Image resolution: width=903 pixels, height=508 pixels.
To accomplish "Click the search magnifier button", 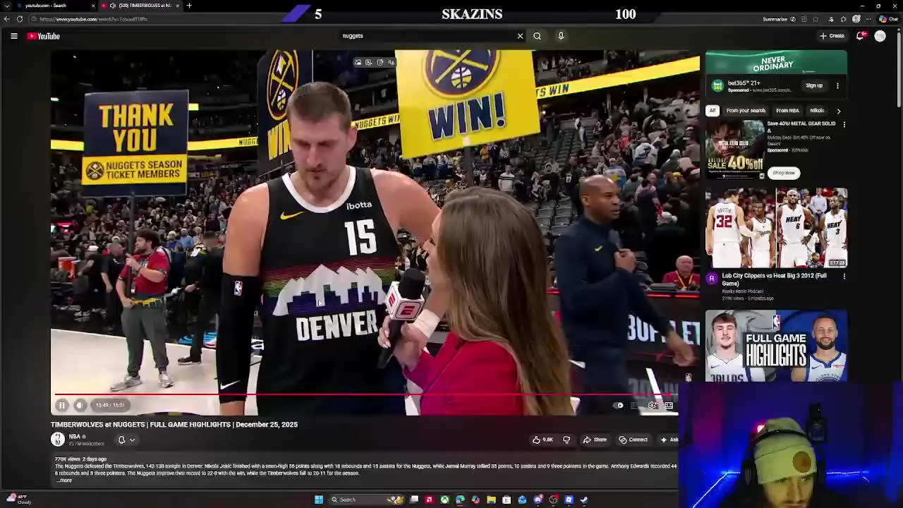I will [x=537, y=36].
